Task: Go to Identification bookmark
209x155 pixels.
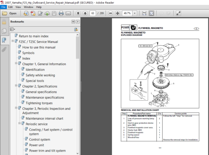Action: click(x=35, y=70)
